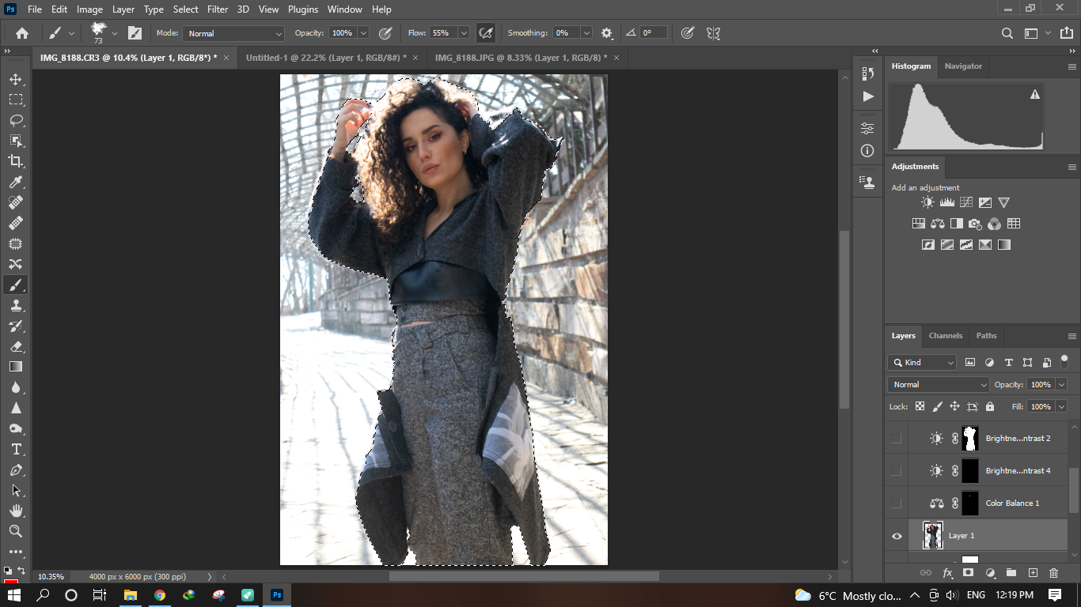This screenshot has width=1081, height=607.
Task: Delete layer with trash icon
Action: [x=1053, y=573]
